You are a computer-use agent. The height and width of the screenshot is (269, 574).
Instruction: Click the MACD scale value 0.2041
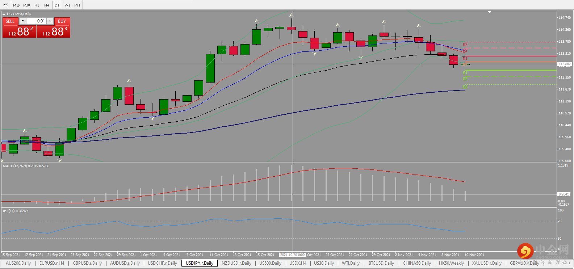click(564, 194)
